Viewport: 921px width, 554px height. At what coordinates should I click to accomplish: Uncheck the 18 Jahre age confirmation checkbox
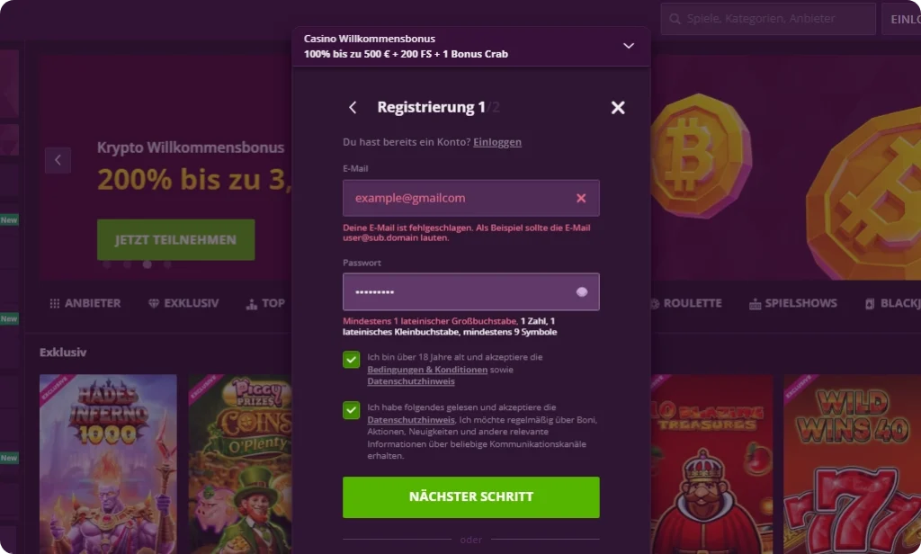tap(350, 362)
